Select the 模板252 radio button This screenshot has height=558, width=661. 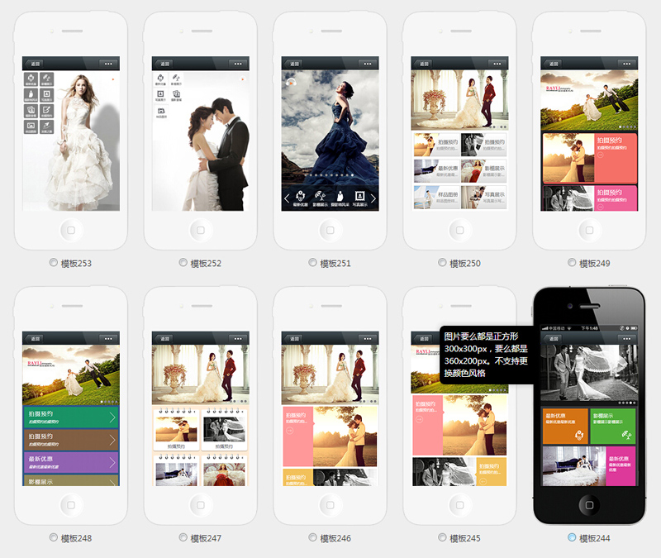[x=183, y=263]
